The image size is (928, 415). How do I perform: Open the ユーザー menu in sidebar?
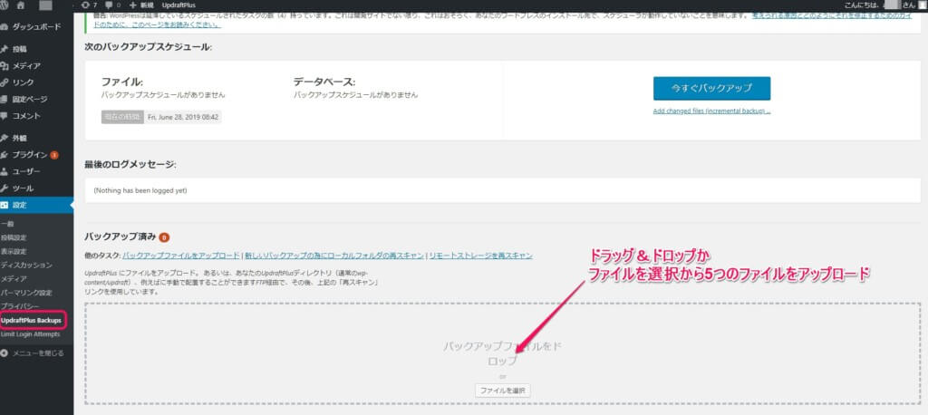pyautogui.click(x=26, y=171)
